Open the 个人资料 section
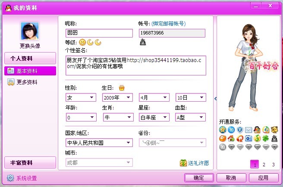 [30, 58]
